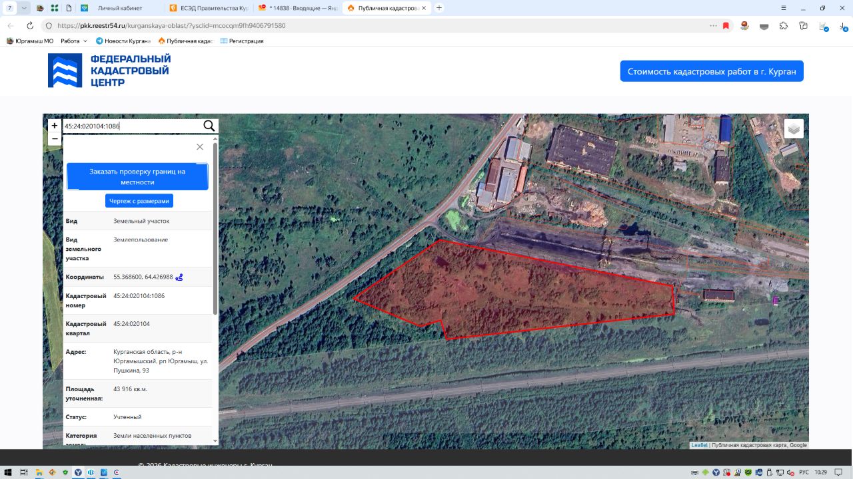
Task: Open the Регистрация bookmark
Action: pos(242,41)
